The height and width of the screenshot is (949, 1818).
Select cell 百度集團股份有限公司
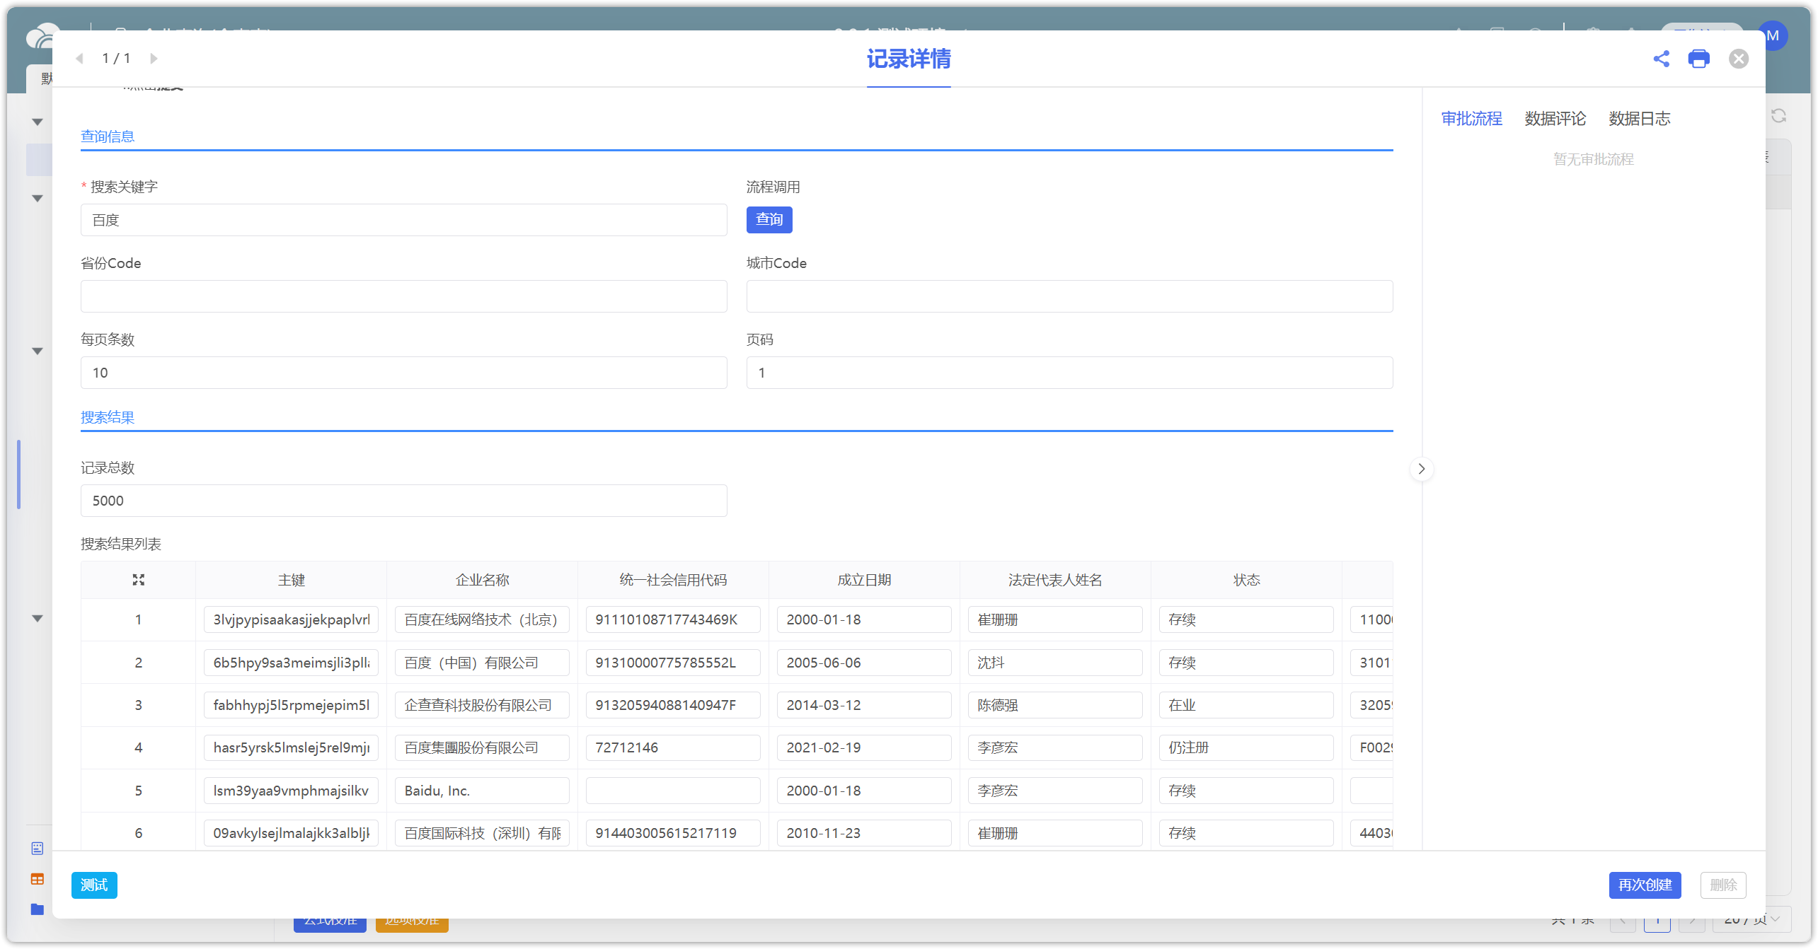(x=482, y=747)
